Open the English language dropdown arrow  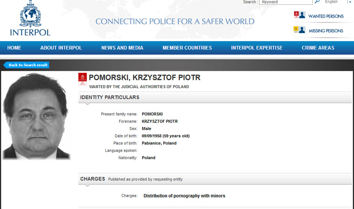pyautogui.click(x=350, y=2)
